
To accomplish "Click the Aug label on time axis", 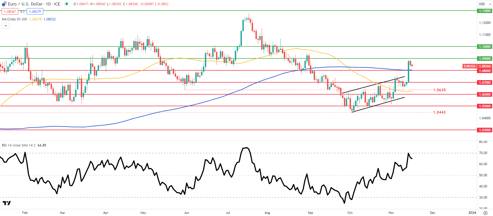I will click(267, 213).
